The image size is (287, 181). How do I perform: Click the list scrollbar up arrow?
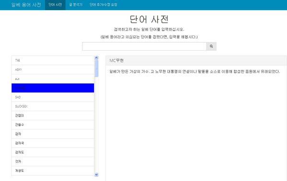click(96, 57)
